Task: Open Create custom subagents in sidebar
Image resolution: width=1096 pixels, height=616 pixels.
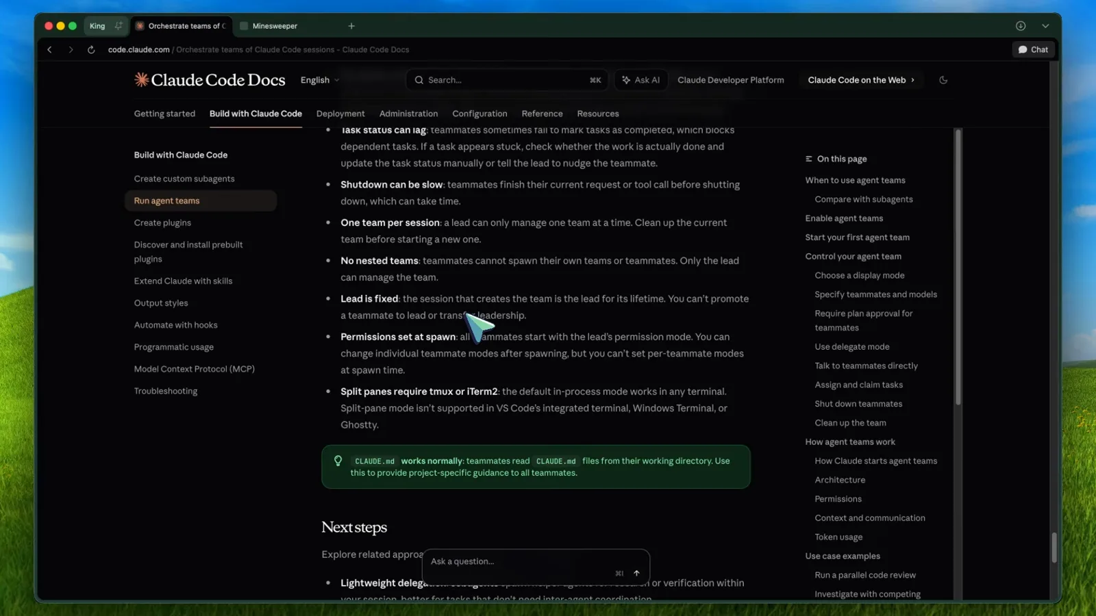Action: 184,179
